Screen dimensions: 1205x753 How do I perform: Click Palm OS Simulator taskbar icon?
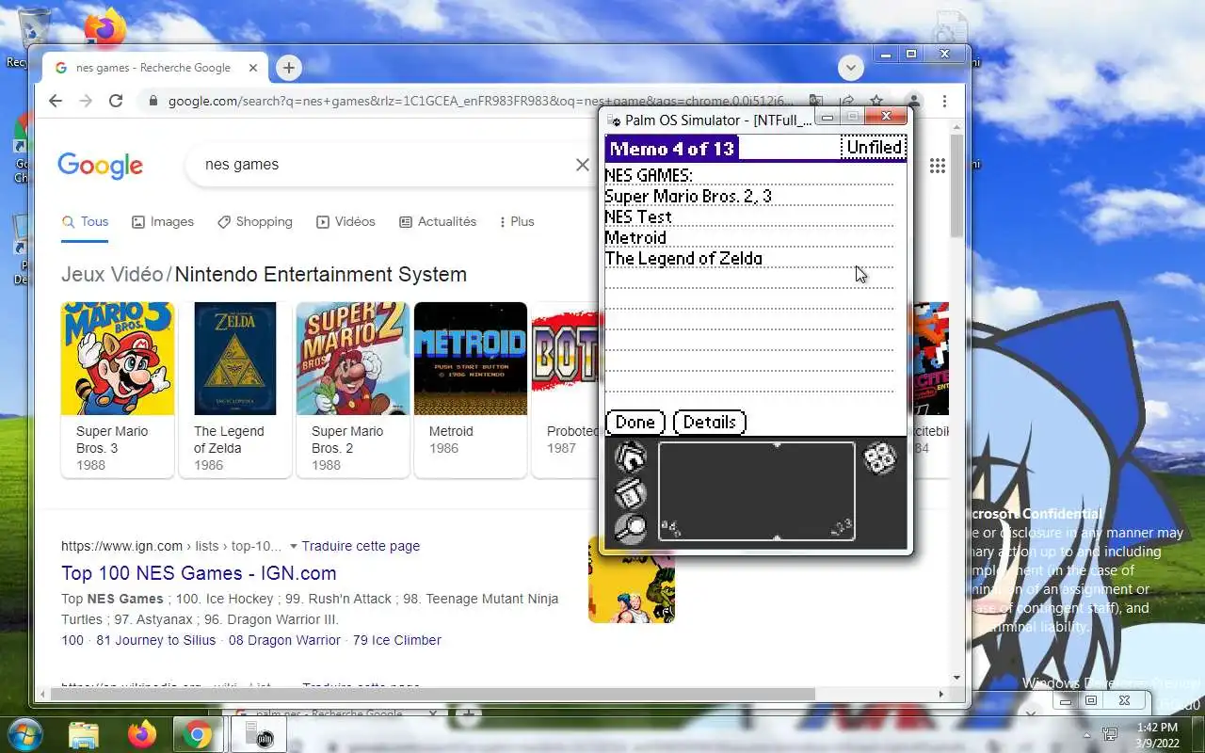258,734
